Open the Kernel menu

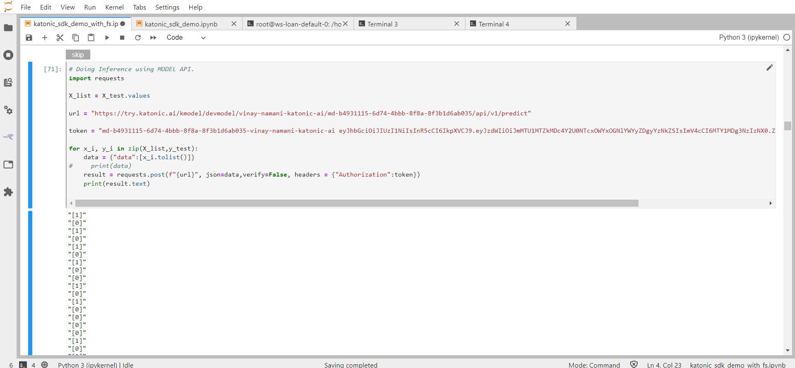point(114,7)
